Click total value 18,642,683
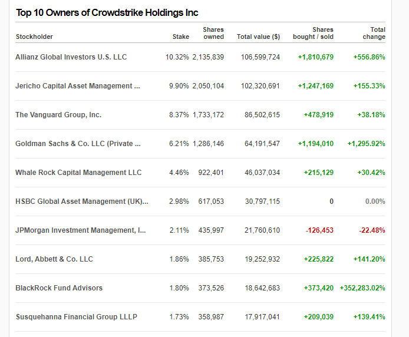This screenshot has height=337, width=409. [x=262, y=288]
